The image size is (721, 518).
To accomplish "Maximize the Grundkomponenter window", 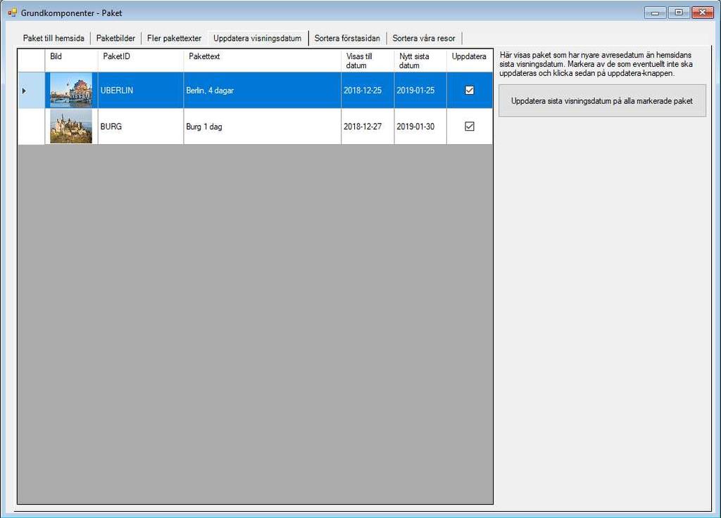I will [679, 13].
